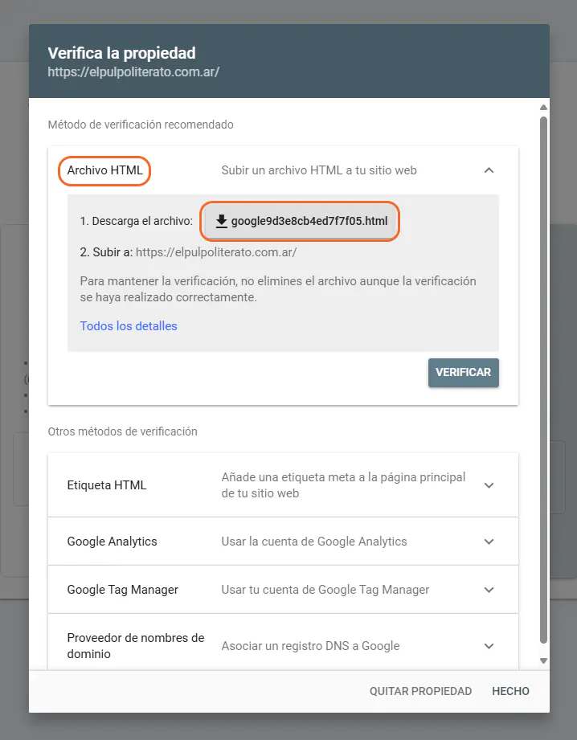Expand the Google Tag Manager method
Image resolution: width=577 pixels, height=740 pixels.
point(489,589)
